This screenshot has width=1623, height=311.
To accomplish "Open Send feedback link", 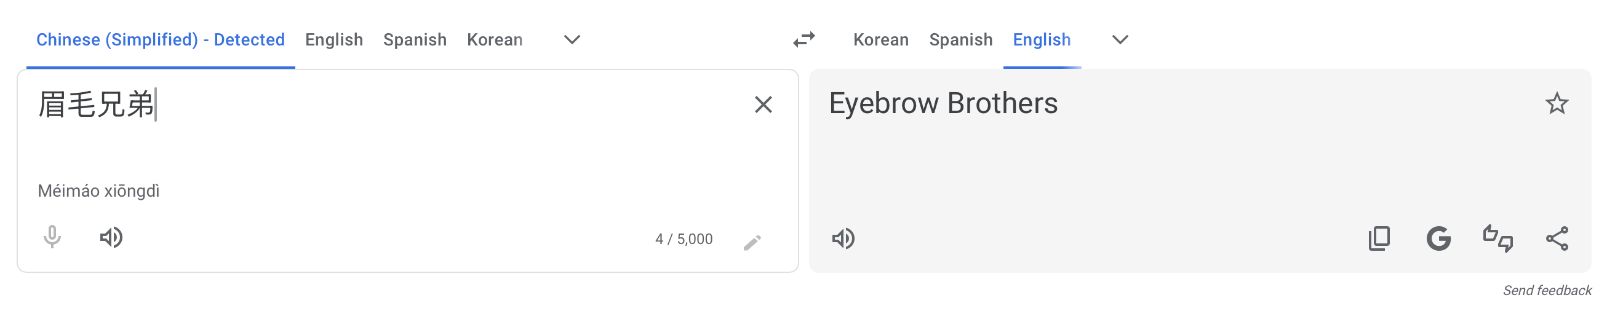I will click(1547, 290).
